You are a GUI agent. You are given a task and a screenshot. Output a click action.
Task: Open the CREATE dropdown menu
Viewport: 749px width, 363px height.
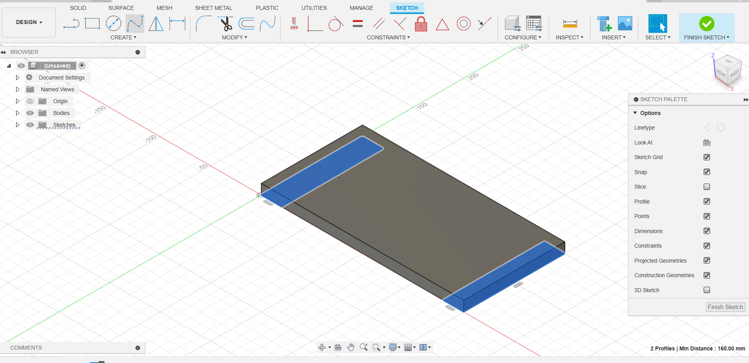point(123,37)
